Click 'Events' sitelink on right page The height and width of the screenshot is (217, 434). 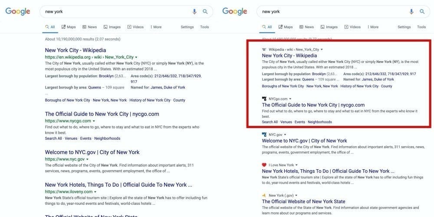pos(300,122)
